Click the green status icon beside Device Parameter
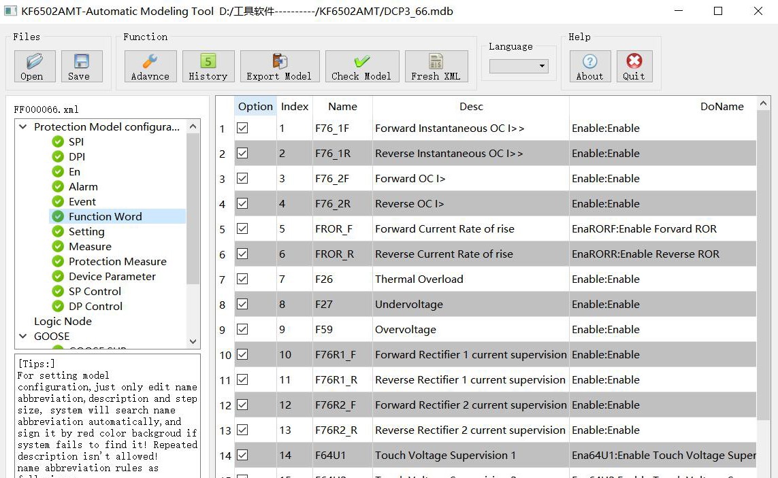The height and width of the screenshot is (478, 778). point(58,276)
